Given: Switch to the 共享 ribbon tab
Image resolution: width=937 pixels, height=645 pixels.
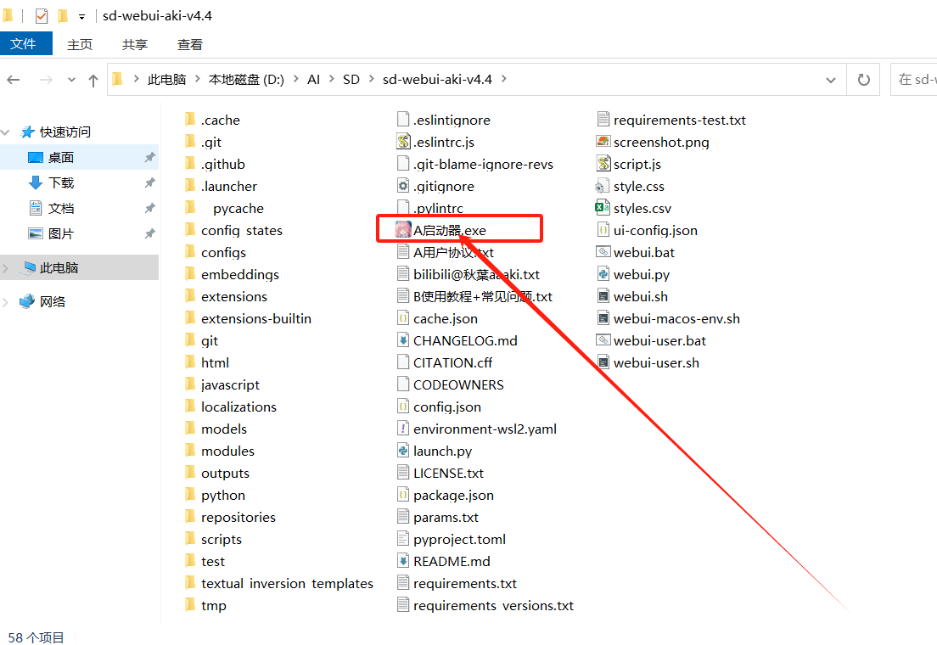Looking at the screenshot, I should (134, 44).
